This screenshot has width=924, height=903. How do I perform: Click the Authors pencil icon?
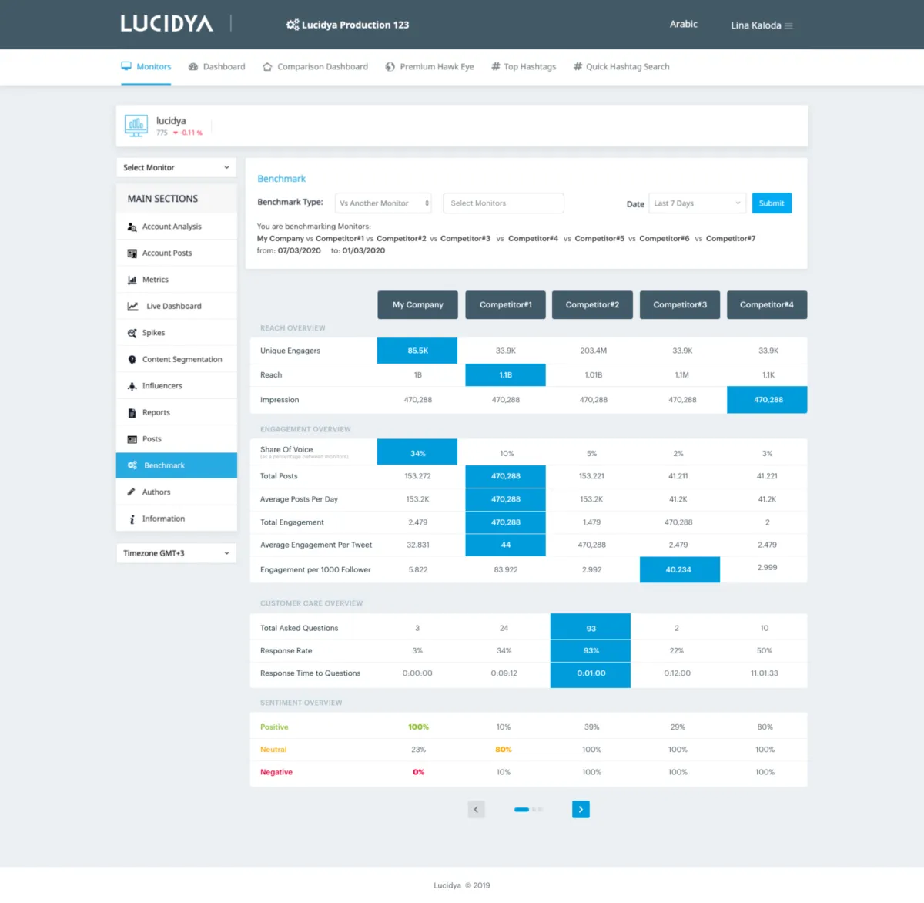click(132, 492)
